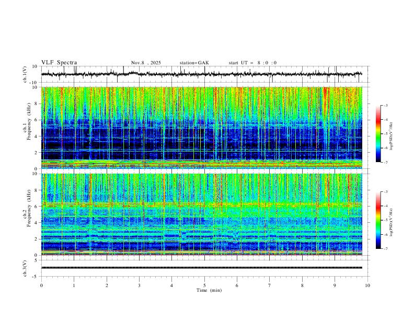Click time axis tick label "7"
414x320 pixels.
(270, 285)
